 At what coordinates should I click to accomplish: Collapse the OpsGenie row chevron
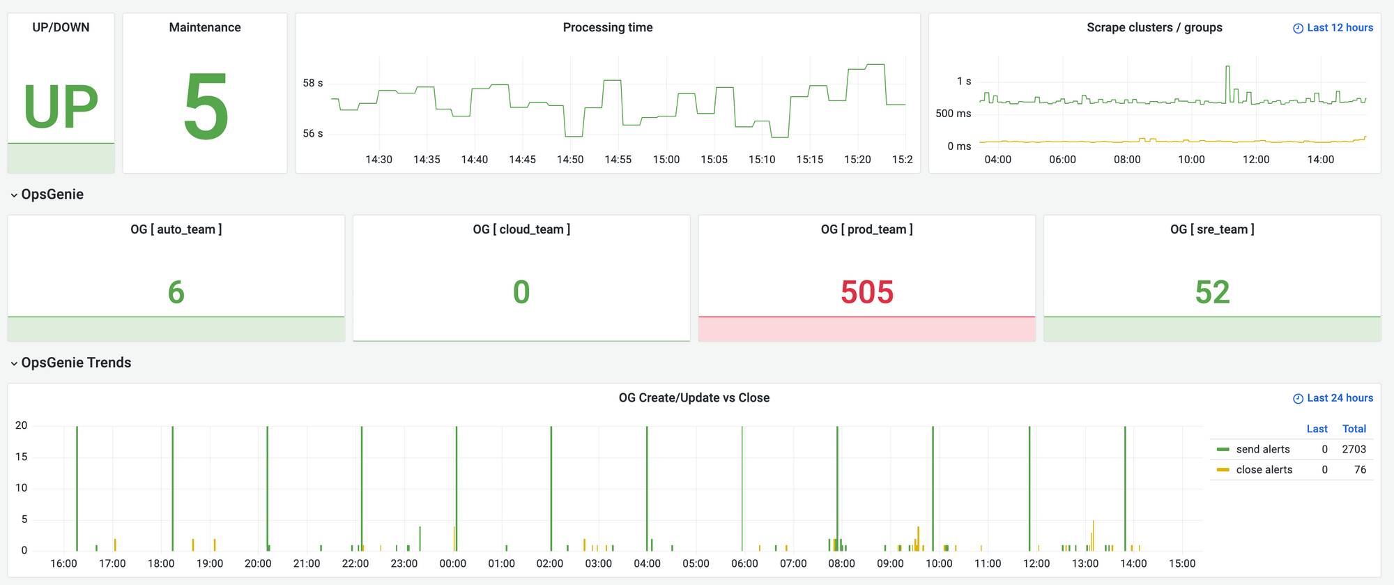point(14,195)
